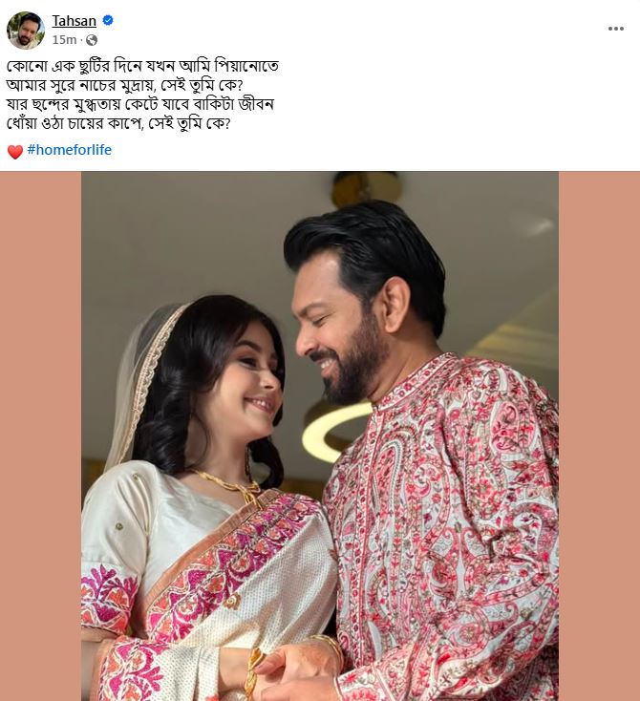Click the globe public-audience icon

point(92,40)
